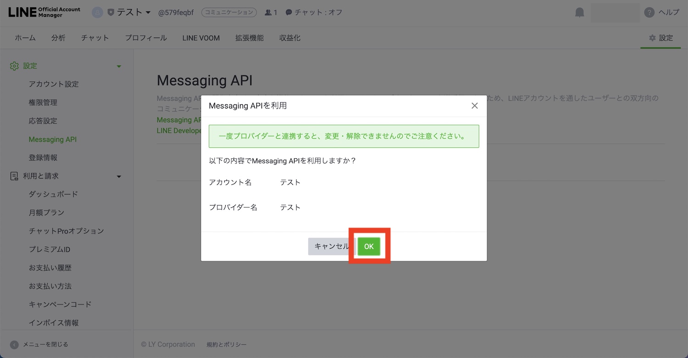Go to the ホーム tab

point(25,38)
